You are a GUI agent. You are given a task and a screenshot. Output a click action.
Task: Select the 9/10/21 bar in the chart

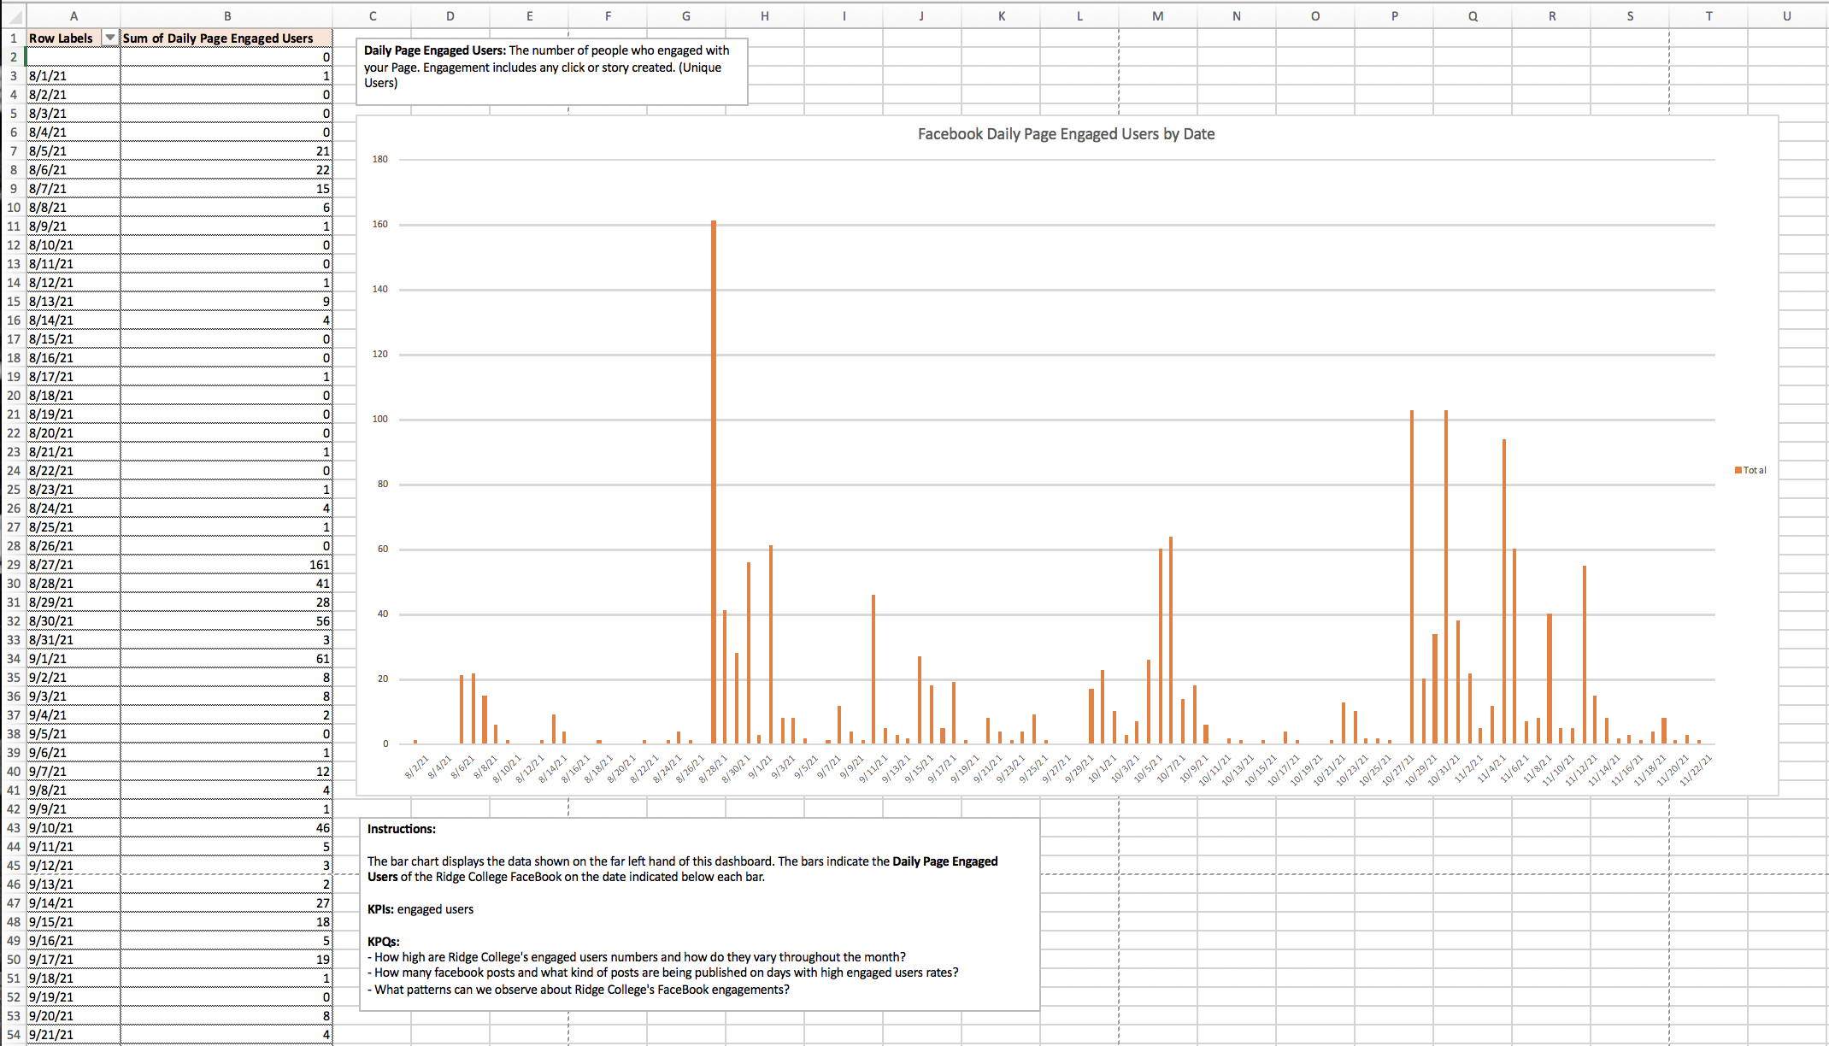pyautogui.click(x=873, y=669)
